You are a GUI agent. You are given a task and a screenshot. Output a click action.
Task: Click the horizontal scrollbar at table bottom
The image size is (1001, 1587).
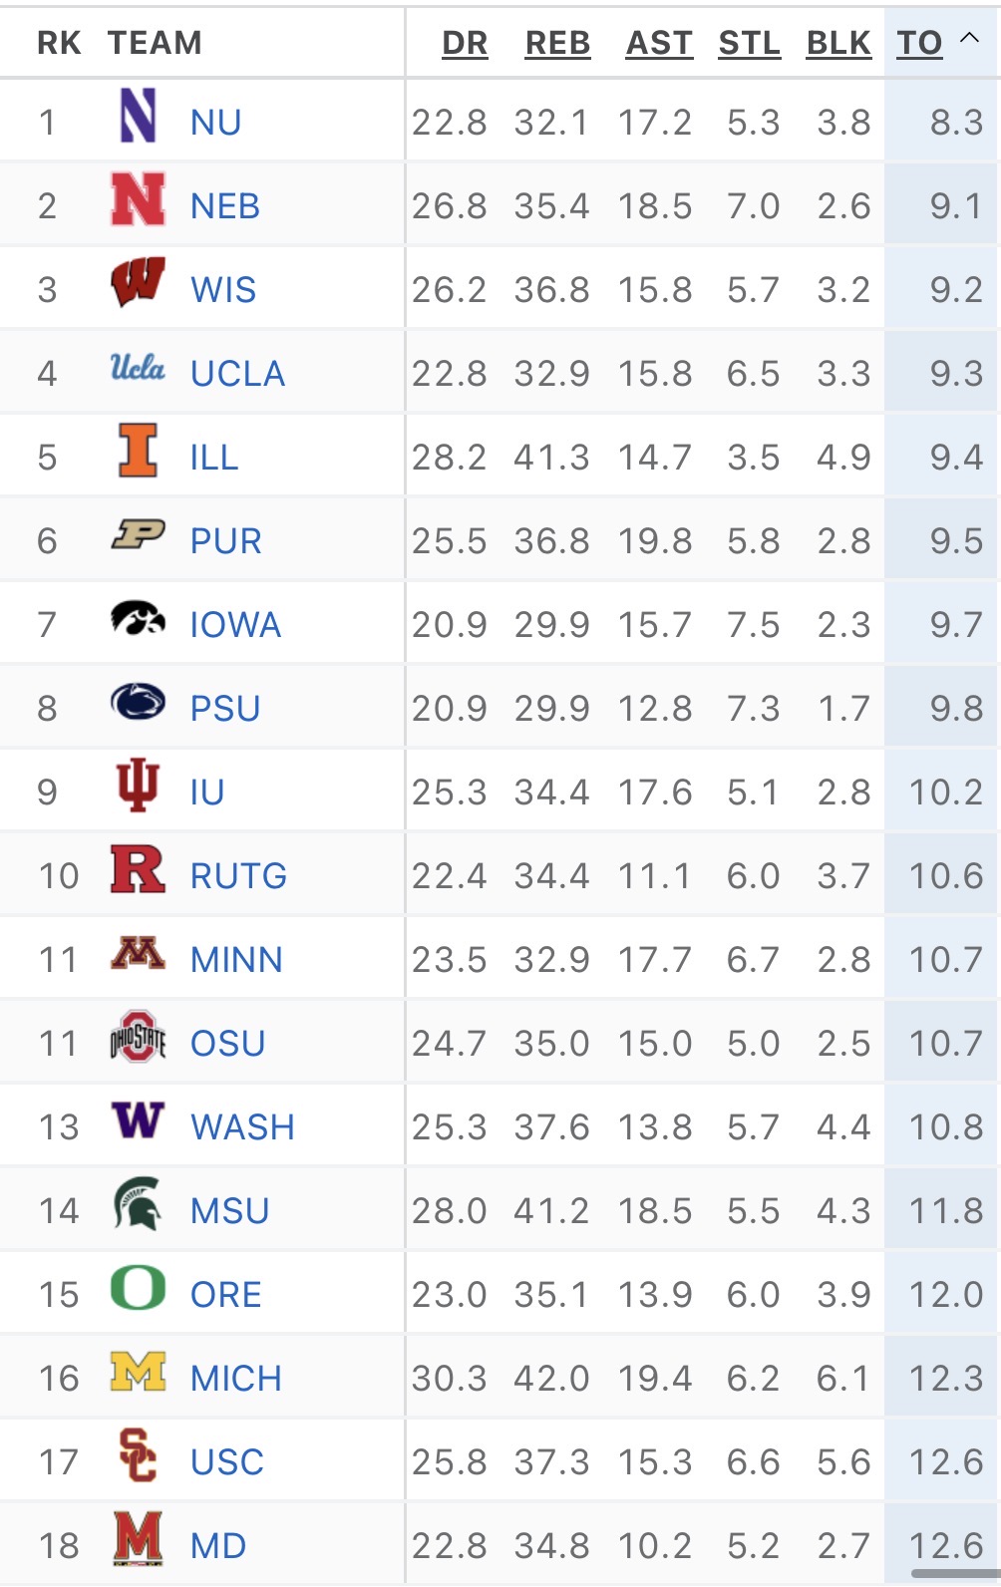(953, 1574)
